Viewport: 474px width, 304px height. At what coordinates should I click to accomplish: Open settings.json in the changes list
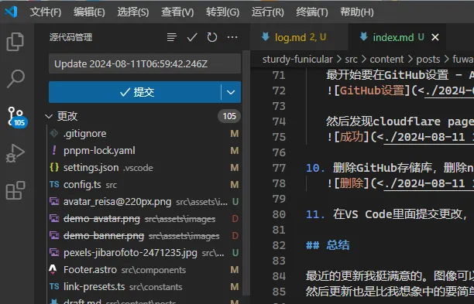(x=144, y=167)
